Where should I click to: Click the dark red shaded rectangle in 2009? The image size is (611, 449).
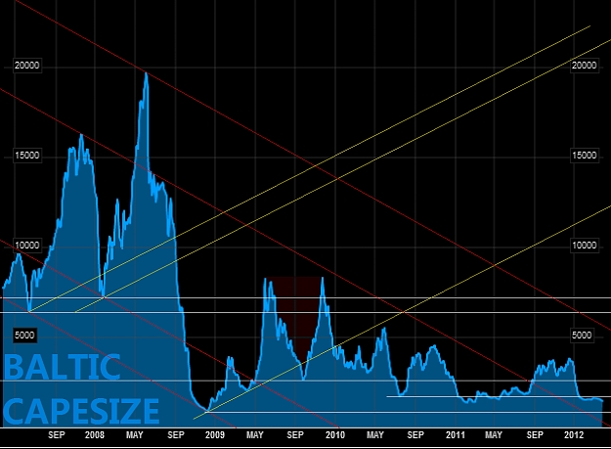click(x=294, y=320)
